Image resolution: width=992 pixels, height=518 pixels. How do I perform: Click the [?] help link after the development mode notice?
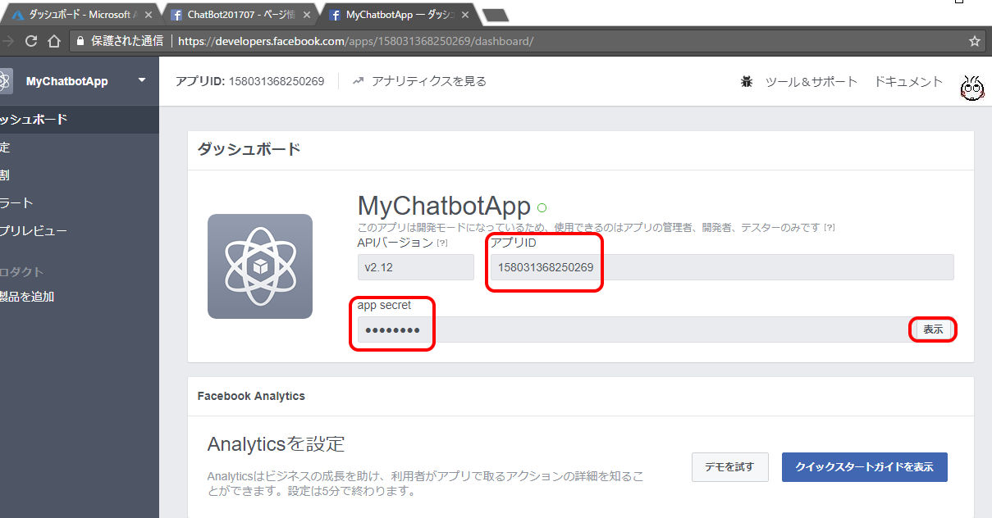click(830, 228)
